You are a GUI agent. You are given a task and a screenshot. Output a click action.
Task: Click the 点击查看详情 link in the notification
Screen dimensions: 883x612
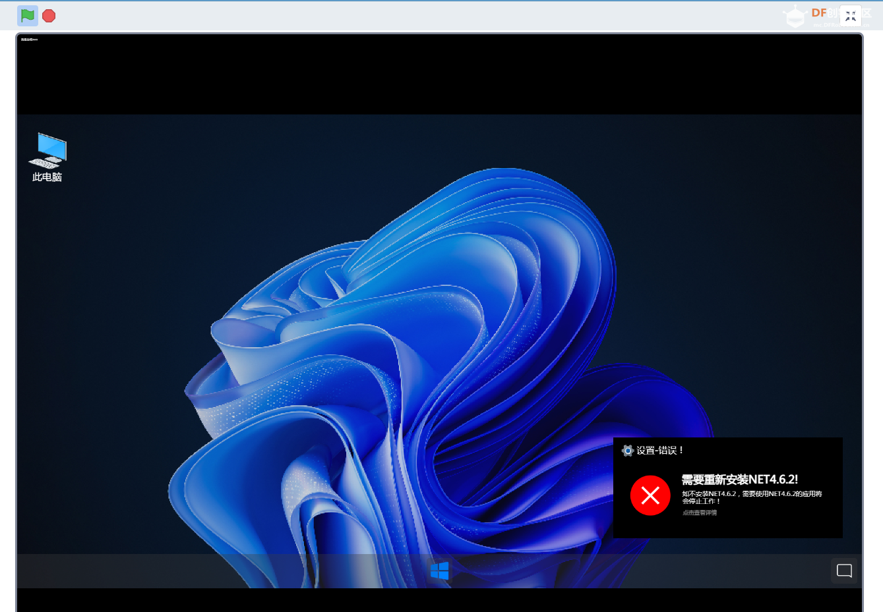(x=700, y=513)
